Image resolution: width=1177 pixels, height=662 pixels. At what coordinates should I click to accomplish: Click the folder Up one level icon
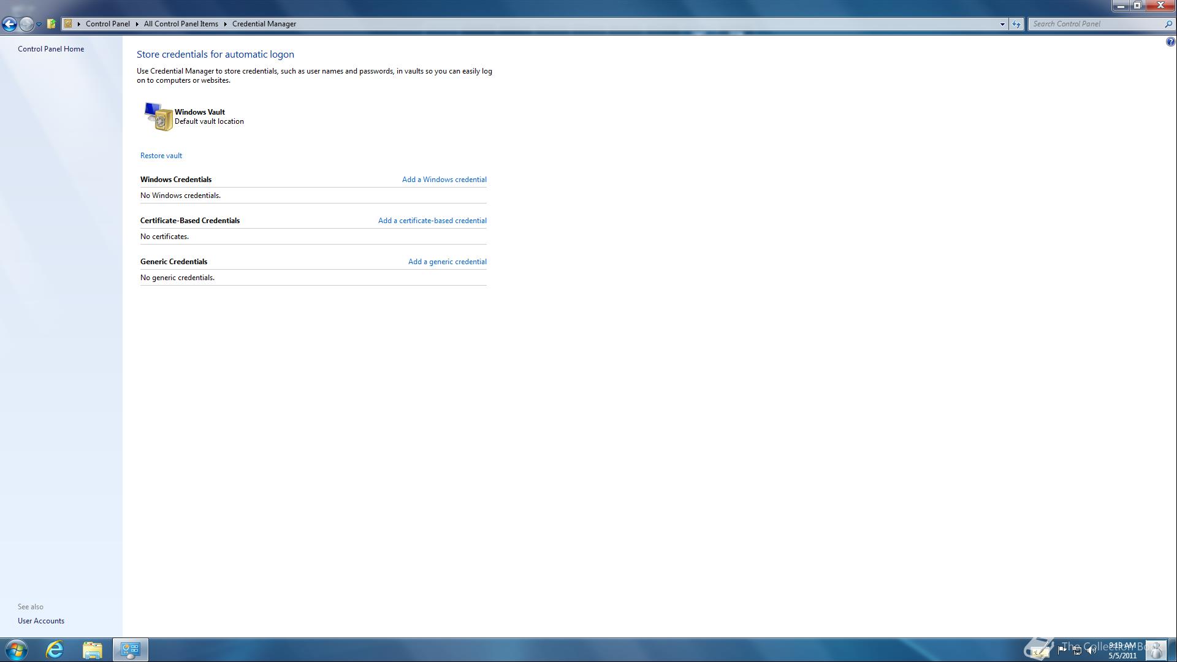[x=51, y=24]
